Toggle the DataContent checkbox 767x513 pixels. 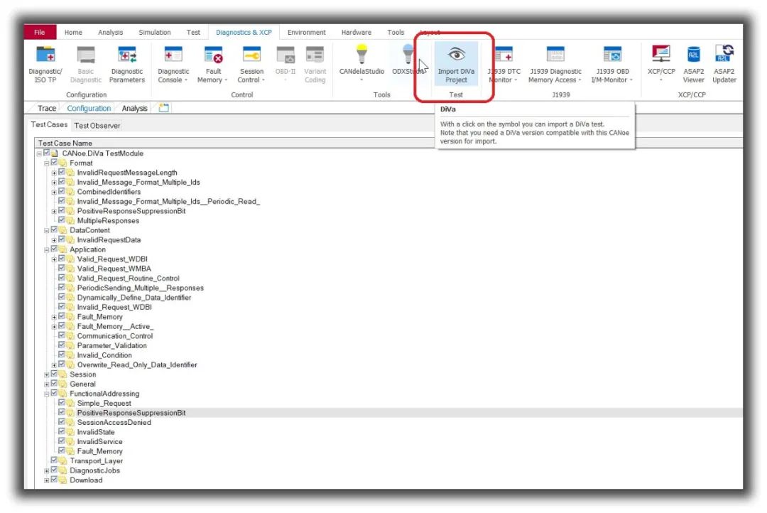(54, 229)
